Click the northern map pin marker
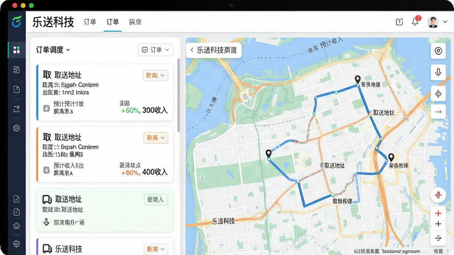This screenshot has width=454, height=255. pyautogui.click(x=358, y=80)
